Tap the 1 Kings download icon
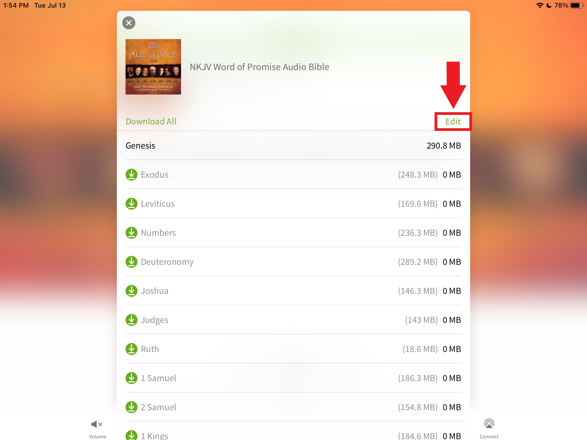Viewport: 587px width, 440px height. (x=132, y=435)
